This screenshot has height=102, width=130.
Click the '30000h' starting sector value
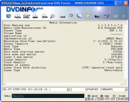[x=118, y=52]
